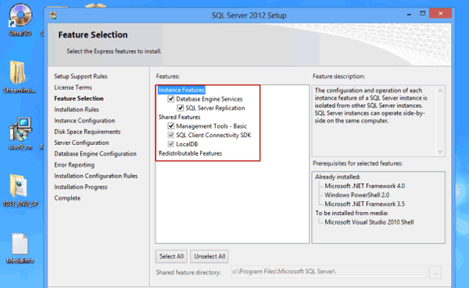Click the Database Engine Configuration step
The width and height of the screenshot is (469, 288).
pyautogui.click(x=95, y=154)
